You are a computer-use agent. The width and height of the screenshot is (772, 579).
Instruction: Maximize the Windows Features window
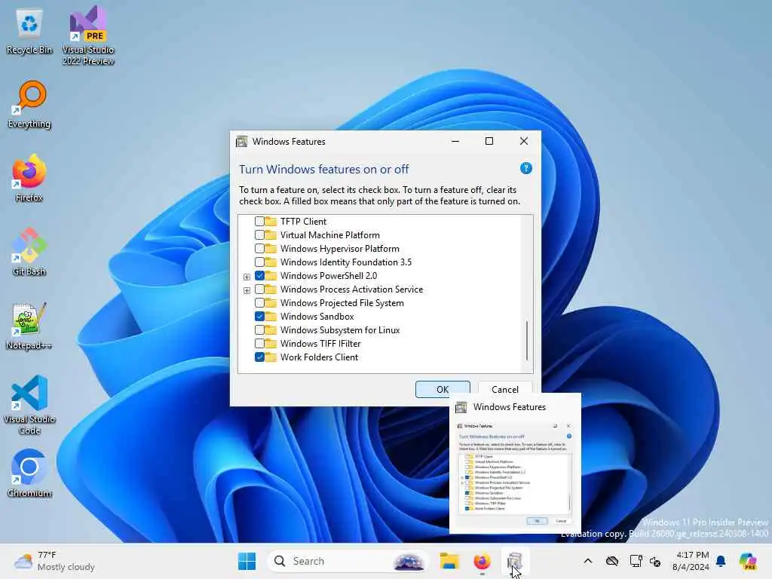(x=489, y=141)
